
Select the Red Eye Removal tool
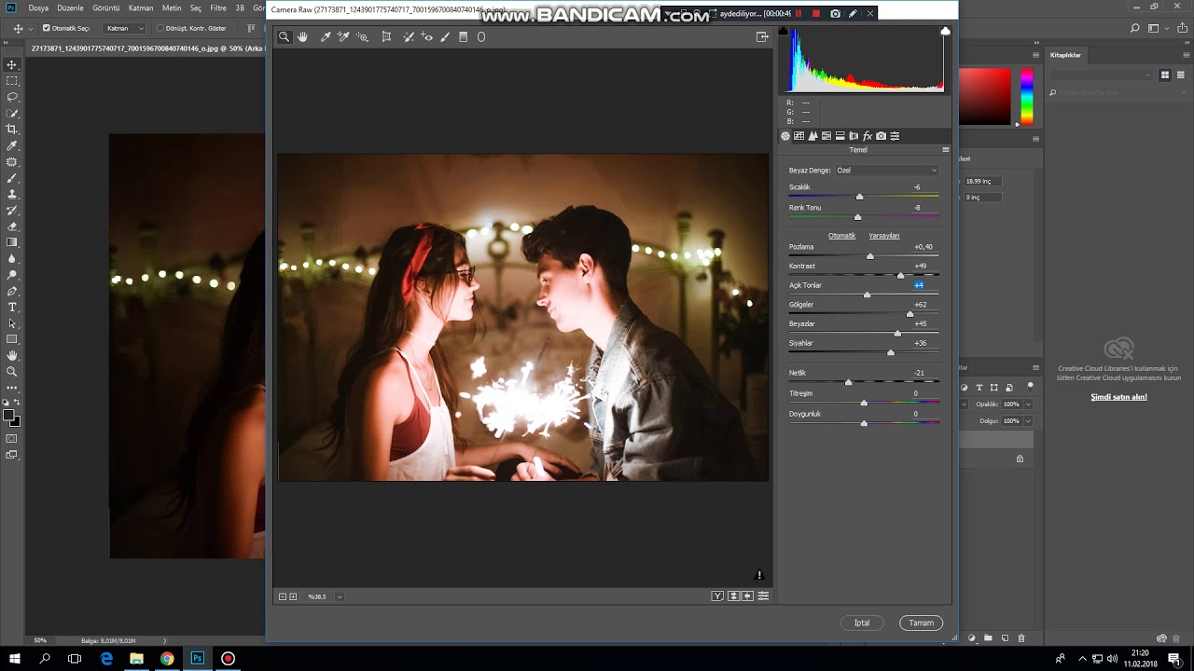427,37
